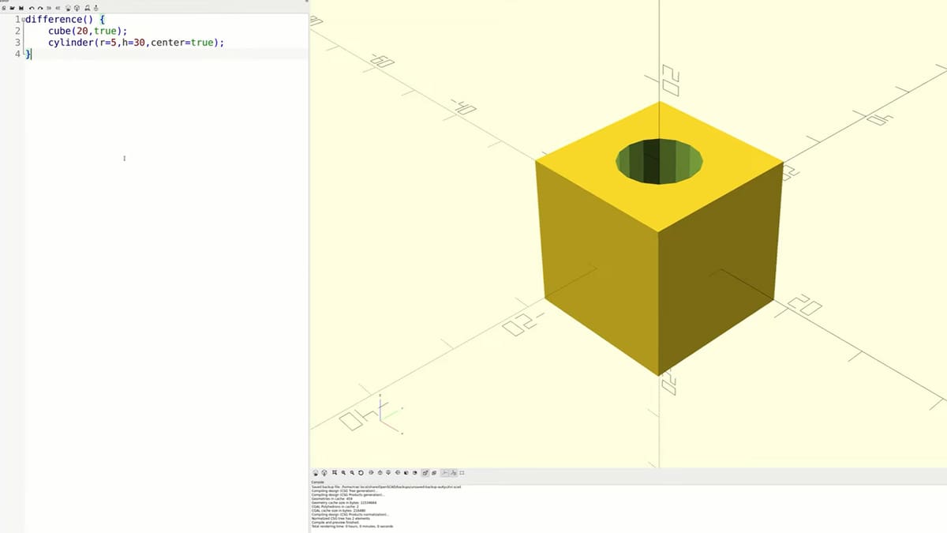Viewport: 947px width, 533px height.
Task: Click the Zoom Out magnifier icon
Action: [x=352, y=472]
